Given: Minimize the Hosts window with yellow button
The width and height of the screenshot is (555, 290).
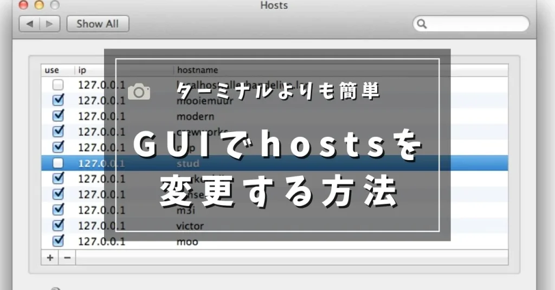Looking at the screenshot, I should coord(39,5).
